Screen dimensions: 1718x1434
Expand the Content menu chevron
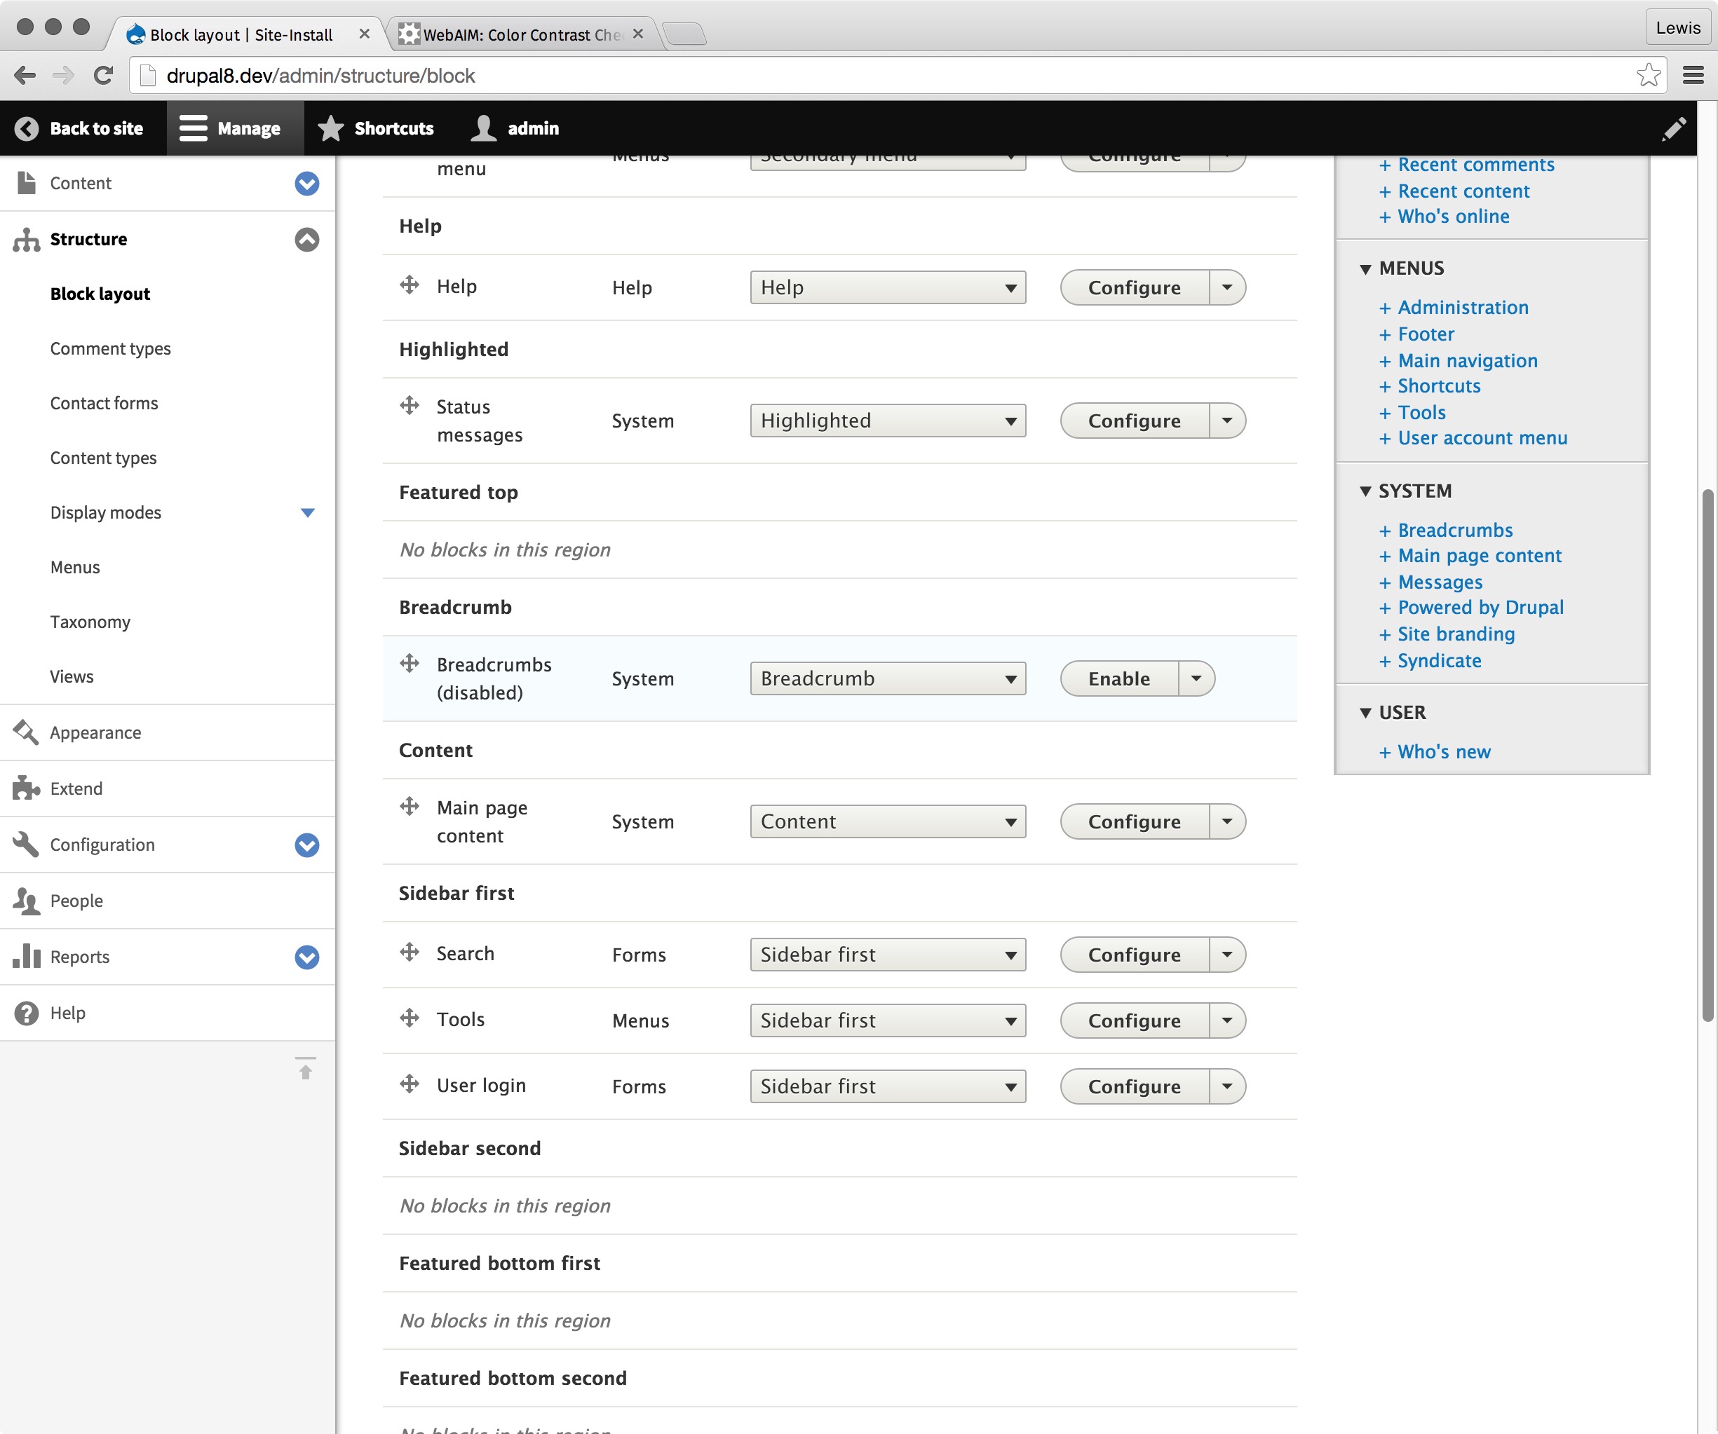click(307, 183)
